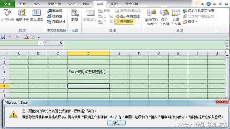Click Allow Users to Edit Ranges (允许用户编辑区域)
The image size is (230, 129).
[x=198, y=16]
